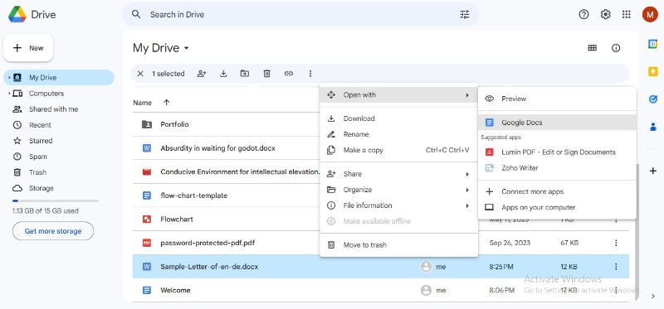Select Make a copy
The width and height of the screenshot is (664, 309).
pyautogui.click(x=398, y=150)
